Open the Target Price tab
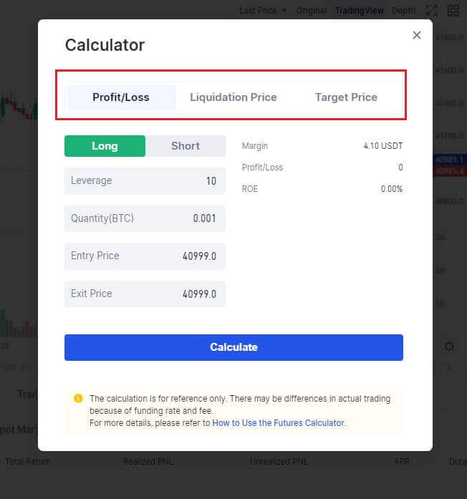 (346, 97)
